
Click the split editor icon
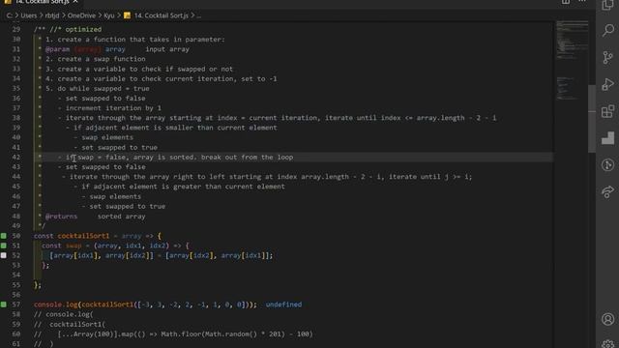[566, 2]
